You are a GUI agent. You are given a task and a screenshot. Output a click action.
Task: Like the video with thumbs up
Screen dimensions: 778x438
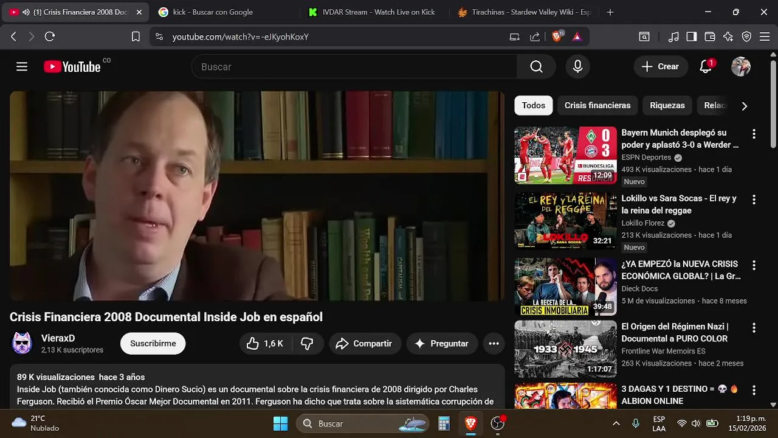tap(266, 344)
